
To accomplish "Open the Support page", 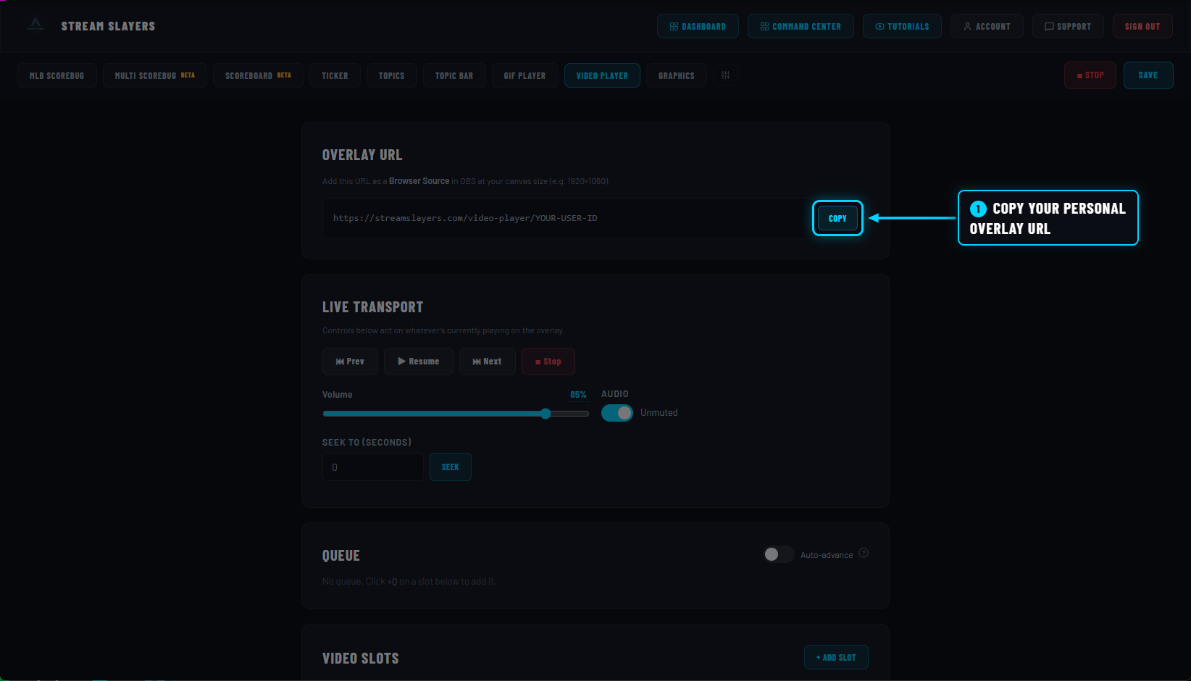I will [x=1068, y=26].
